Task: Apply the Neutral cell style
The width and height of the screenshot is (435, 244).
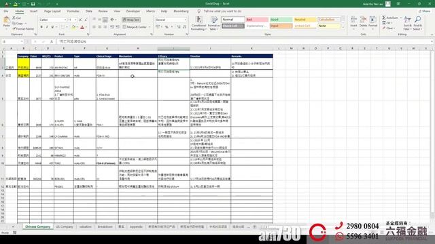Action: click(305, 20)
